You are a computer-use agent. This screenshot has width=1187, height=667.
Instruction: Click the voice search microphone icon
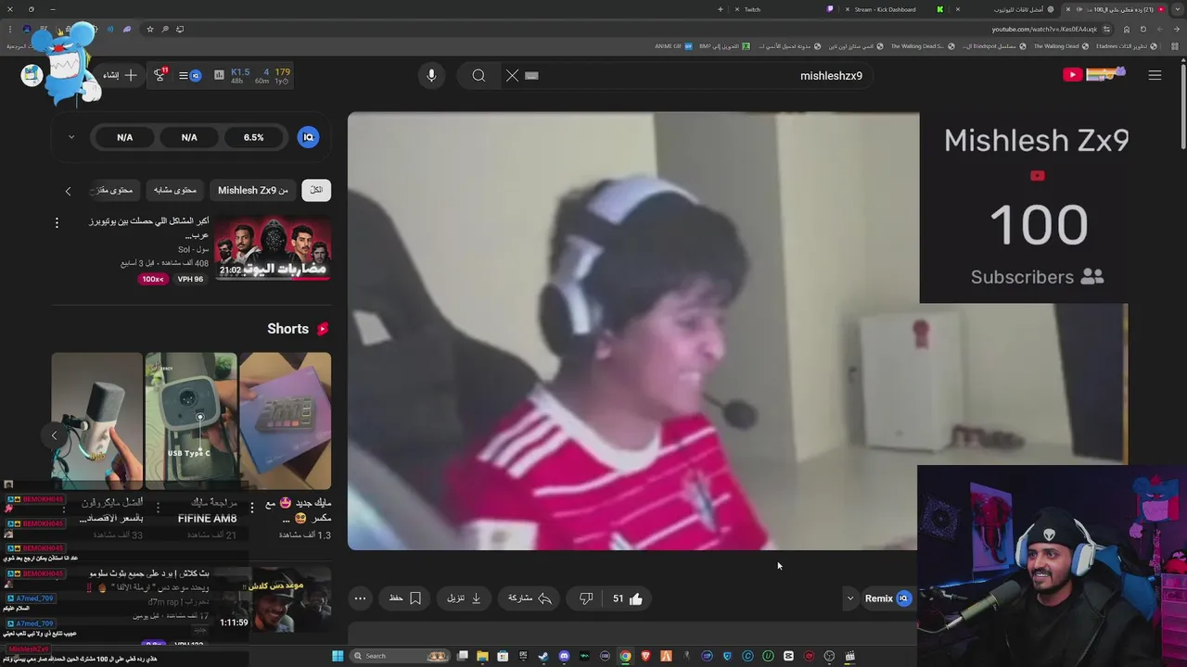click(x=431, y=76)
